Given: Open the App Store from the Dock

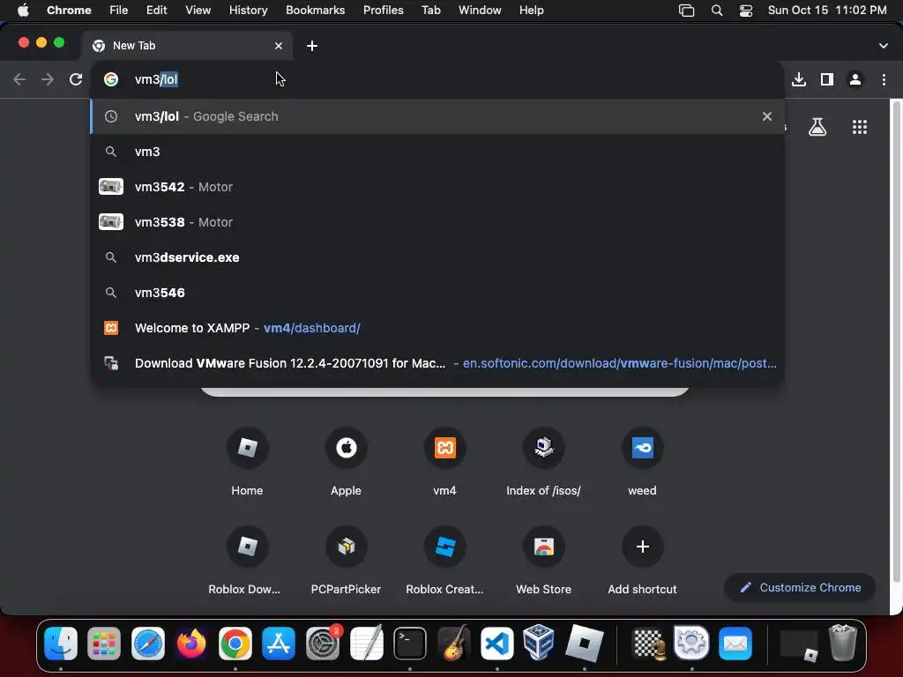Looking at the screenshot, I should point(279,643).
